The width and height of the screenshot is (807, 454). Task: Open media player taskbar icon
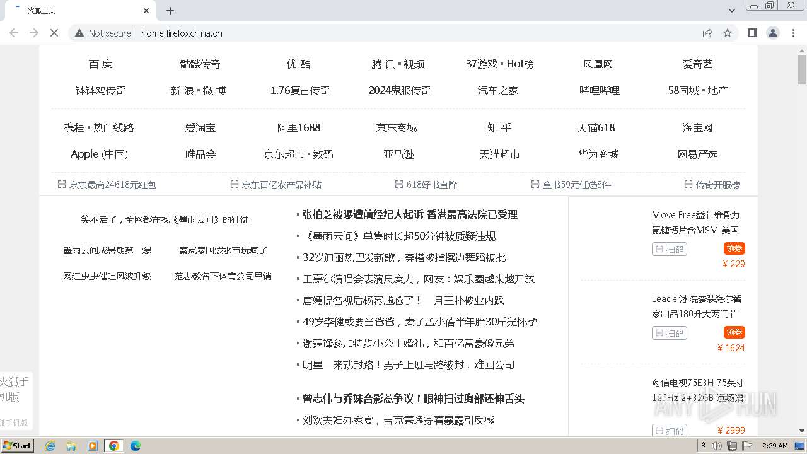pyautogui.click(x=93, y=446)
